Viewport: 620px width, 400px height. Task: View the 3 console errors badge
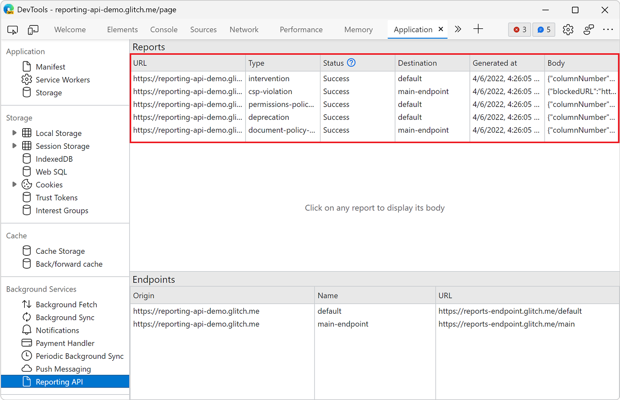pyautogui.click(x=519, y=29)
